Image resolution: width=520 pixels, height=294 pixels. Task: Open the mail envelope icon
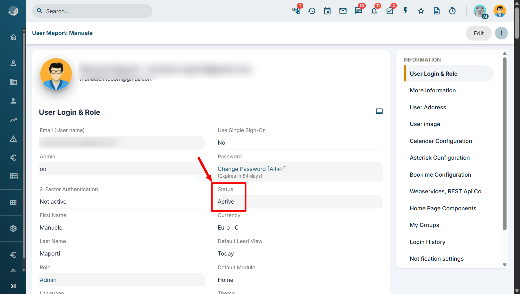343,11
